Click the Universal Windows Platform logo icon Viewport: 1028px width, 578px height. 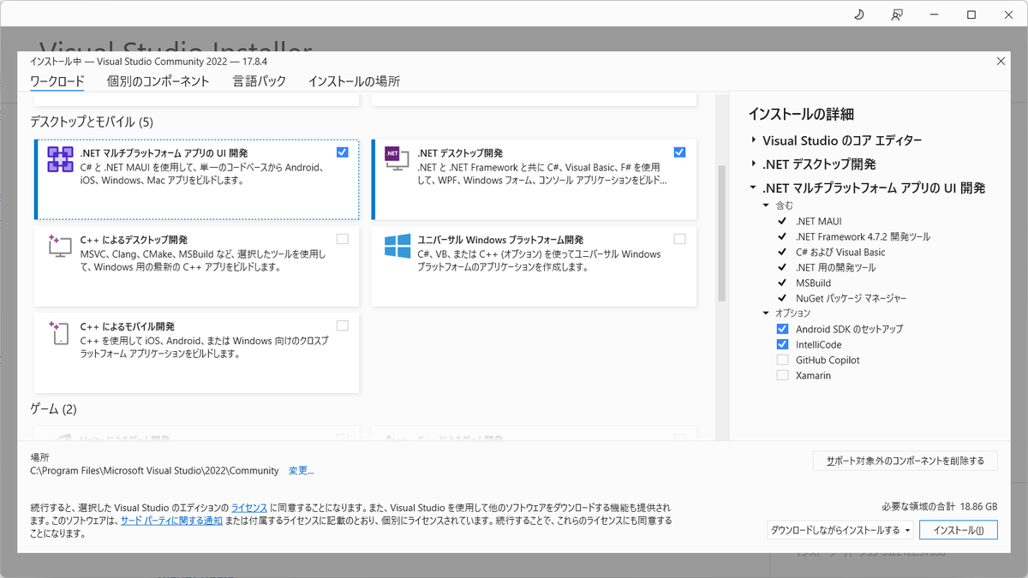(x=397, y=246)
